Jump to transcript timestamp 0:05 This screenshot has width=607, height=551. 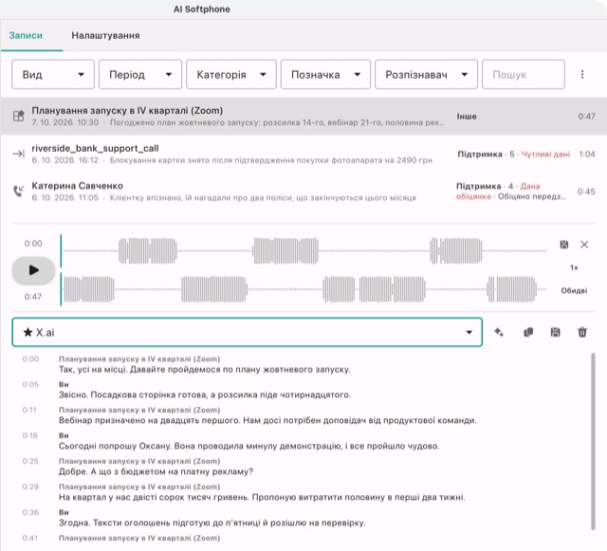pyautogui.click(x=30, y=384)
